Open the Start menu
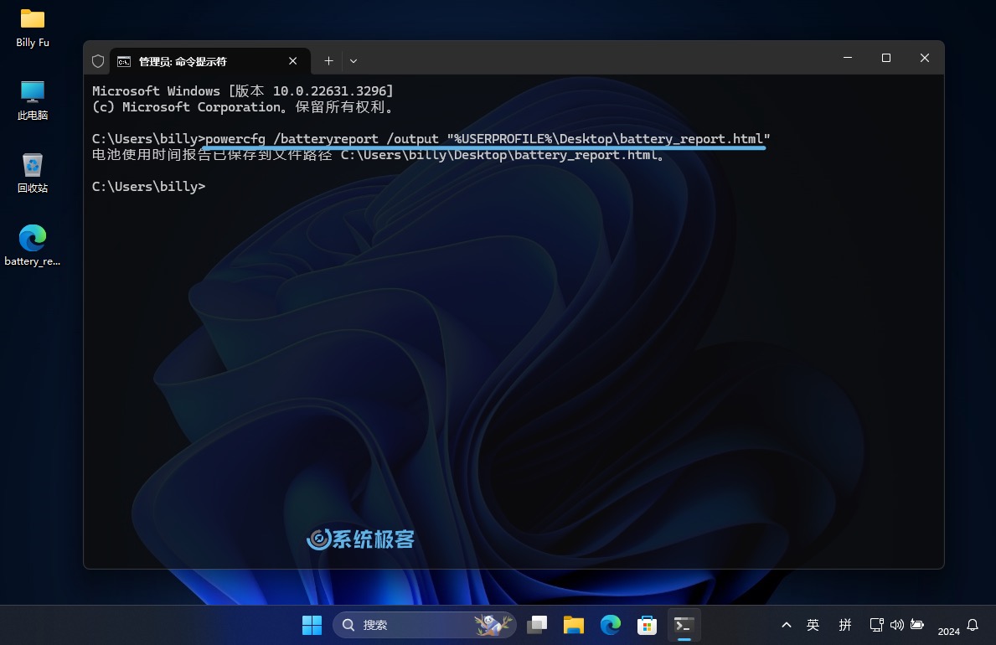The image size is (996, 645). coord(312,625)
